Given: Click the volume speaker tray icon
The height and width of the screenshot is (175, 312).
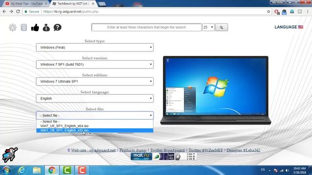Looking at the screenshot, I should click(287, 171).
